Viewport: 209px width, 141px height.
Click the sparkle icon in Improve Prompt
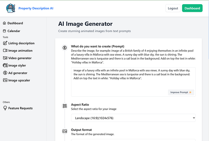[190, 92]
